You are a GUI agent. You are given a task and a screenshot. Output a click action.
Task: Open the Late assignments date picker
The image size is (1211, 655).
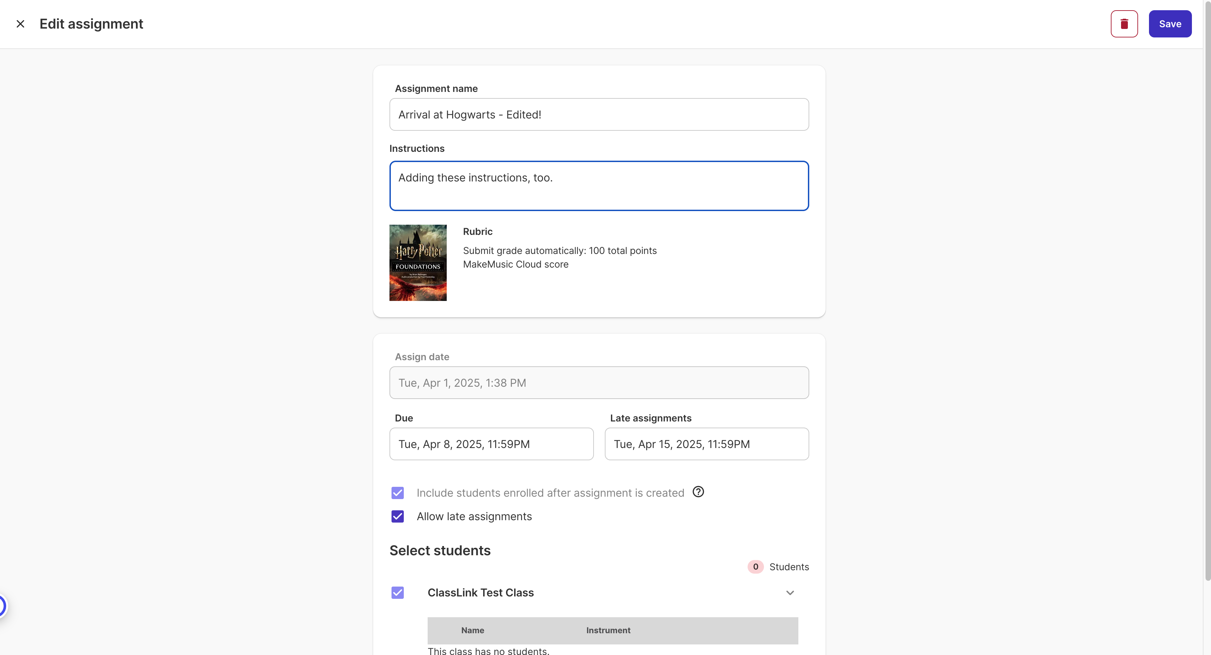pyautogui.click(x=706, y=444)
